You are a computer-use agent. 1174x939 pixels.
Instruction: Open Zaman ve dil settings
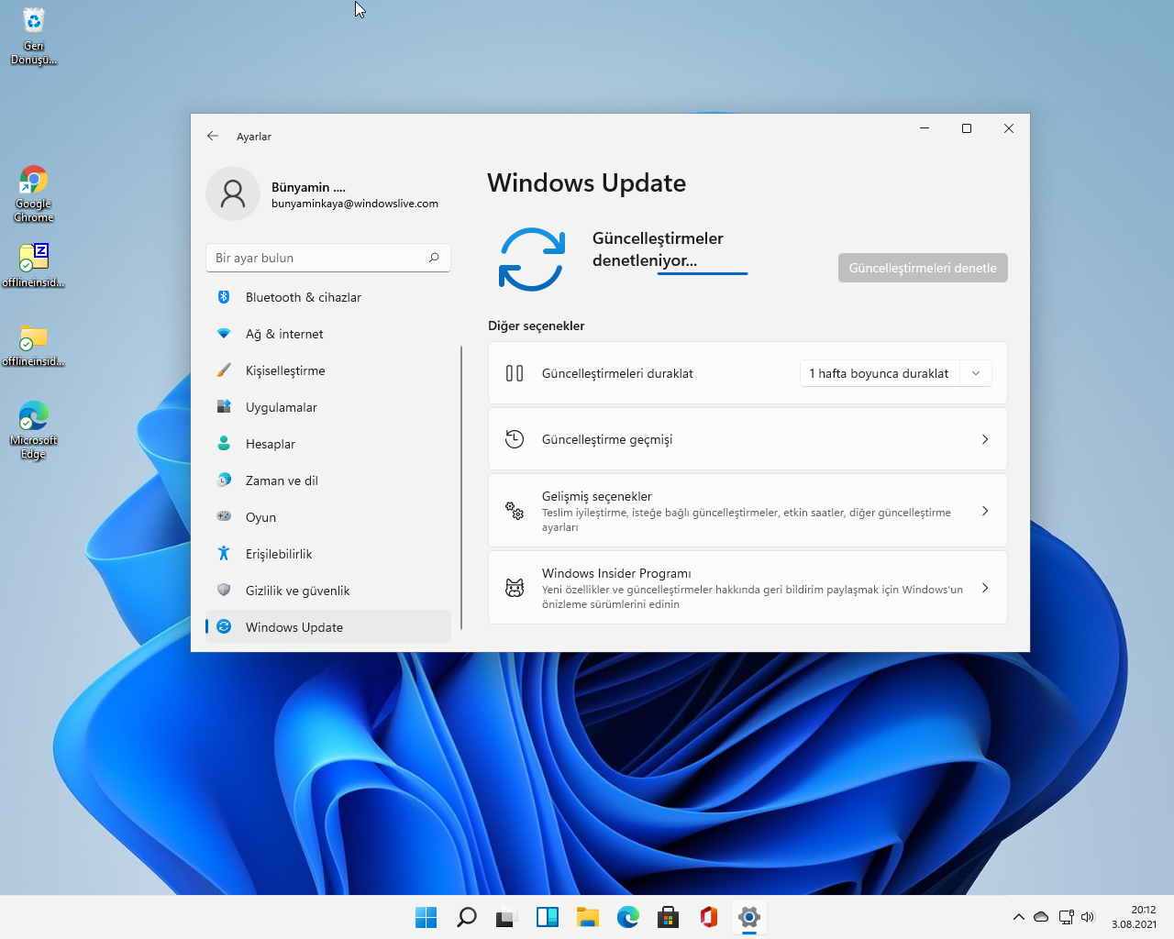[x=328, y=481]
